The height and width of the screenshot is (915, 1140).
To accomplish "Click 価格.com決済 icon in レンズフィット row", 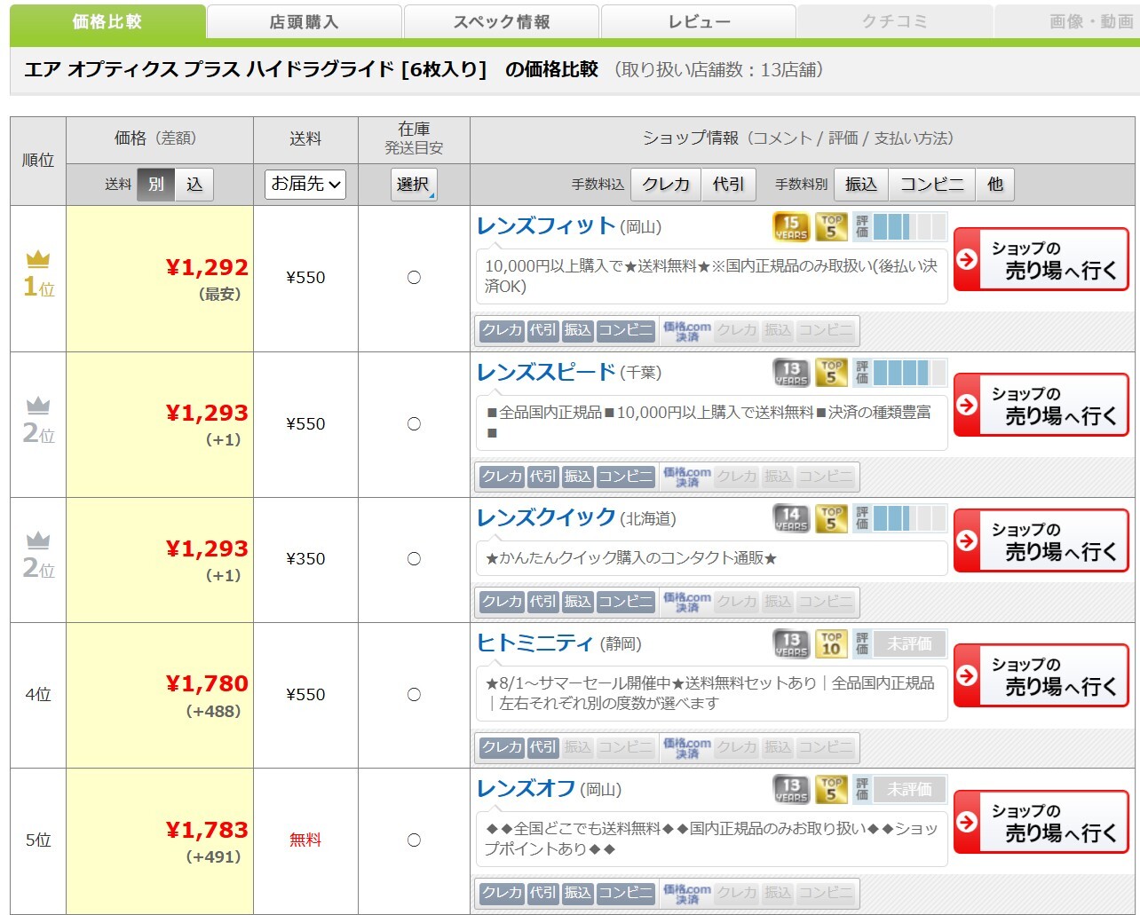I will 687,331.
